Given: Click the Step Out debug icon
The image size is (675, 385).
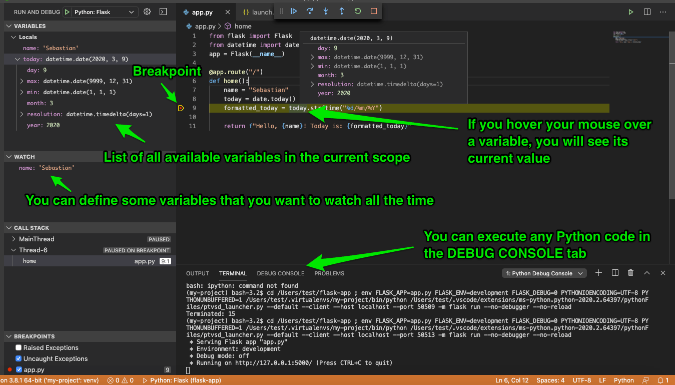Looking at the screenshot, I should click(x=342, y=12).
